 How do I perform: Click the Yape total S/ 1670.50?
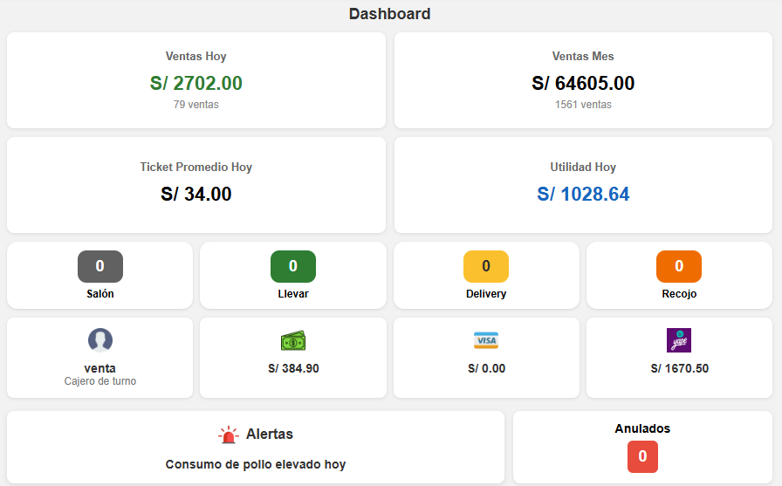pos(679,368)
